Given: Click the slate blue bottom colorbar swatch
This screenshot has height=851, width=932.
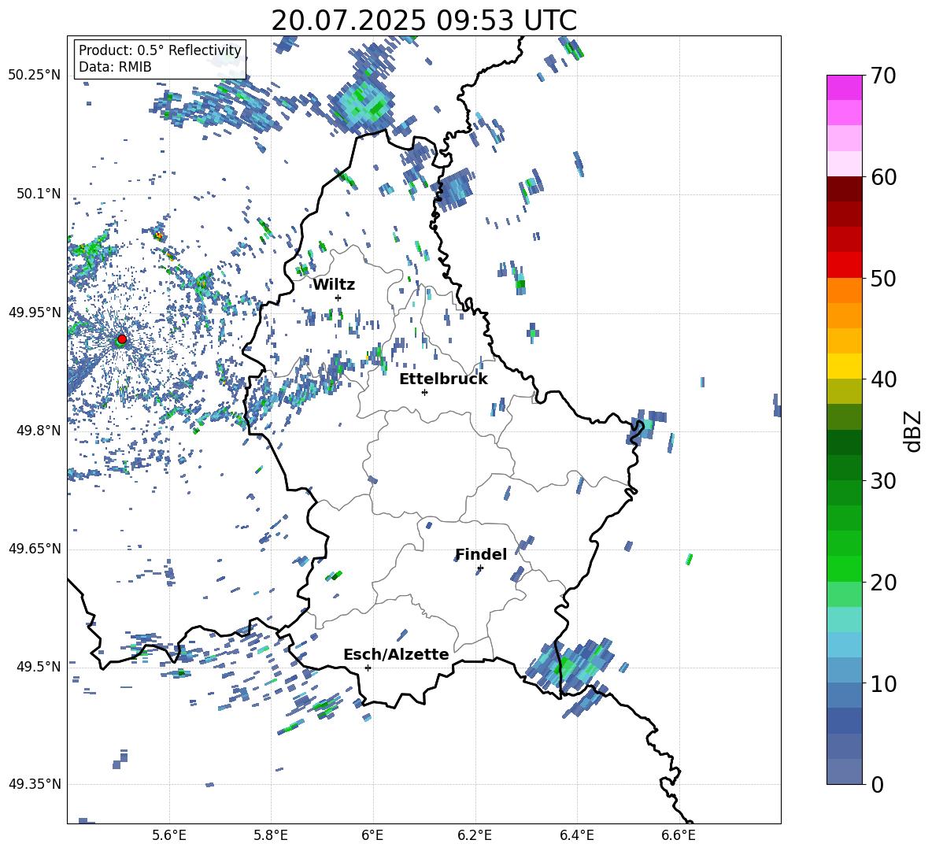Looking at the screenshot, I should click(844, 771).
